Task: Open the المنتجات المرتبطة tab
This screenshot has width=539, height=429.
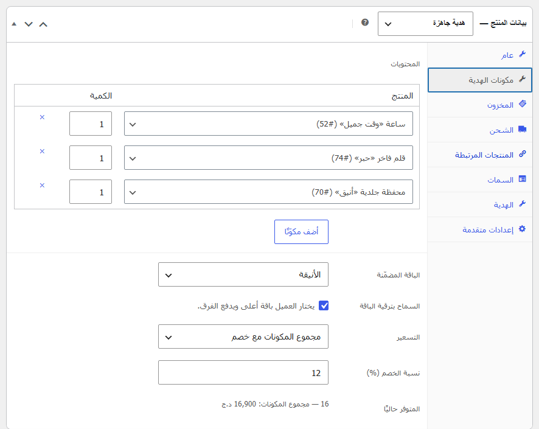Action: 479,155
